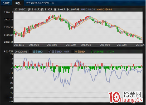Enable the 三日BBD checkbox
146x105 pixels.
coord(31,52)
